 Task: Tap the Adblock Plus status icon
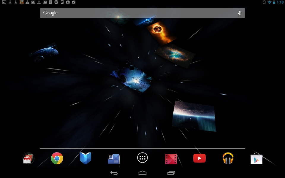[x=56, y=2]
